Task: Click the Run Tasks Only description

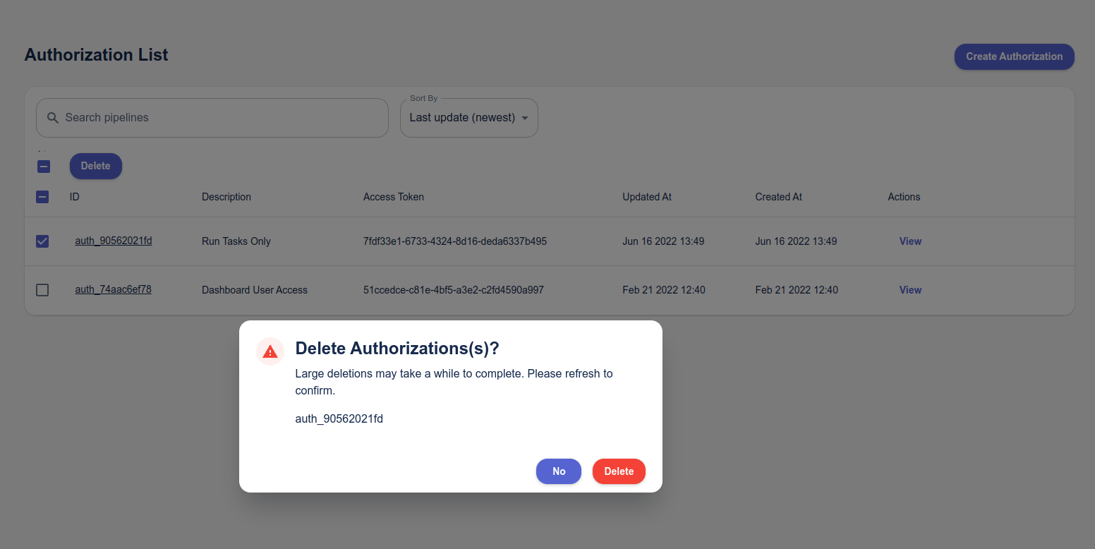Action: [x=236, y=241]
